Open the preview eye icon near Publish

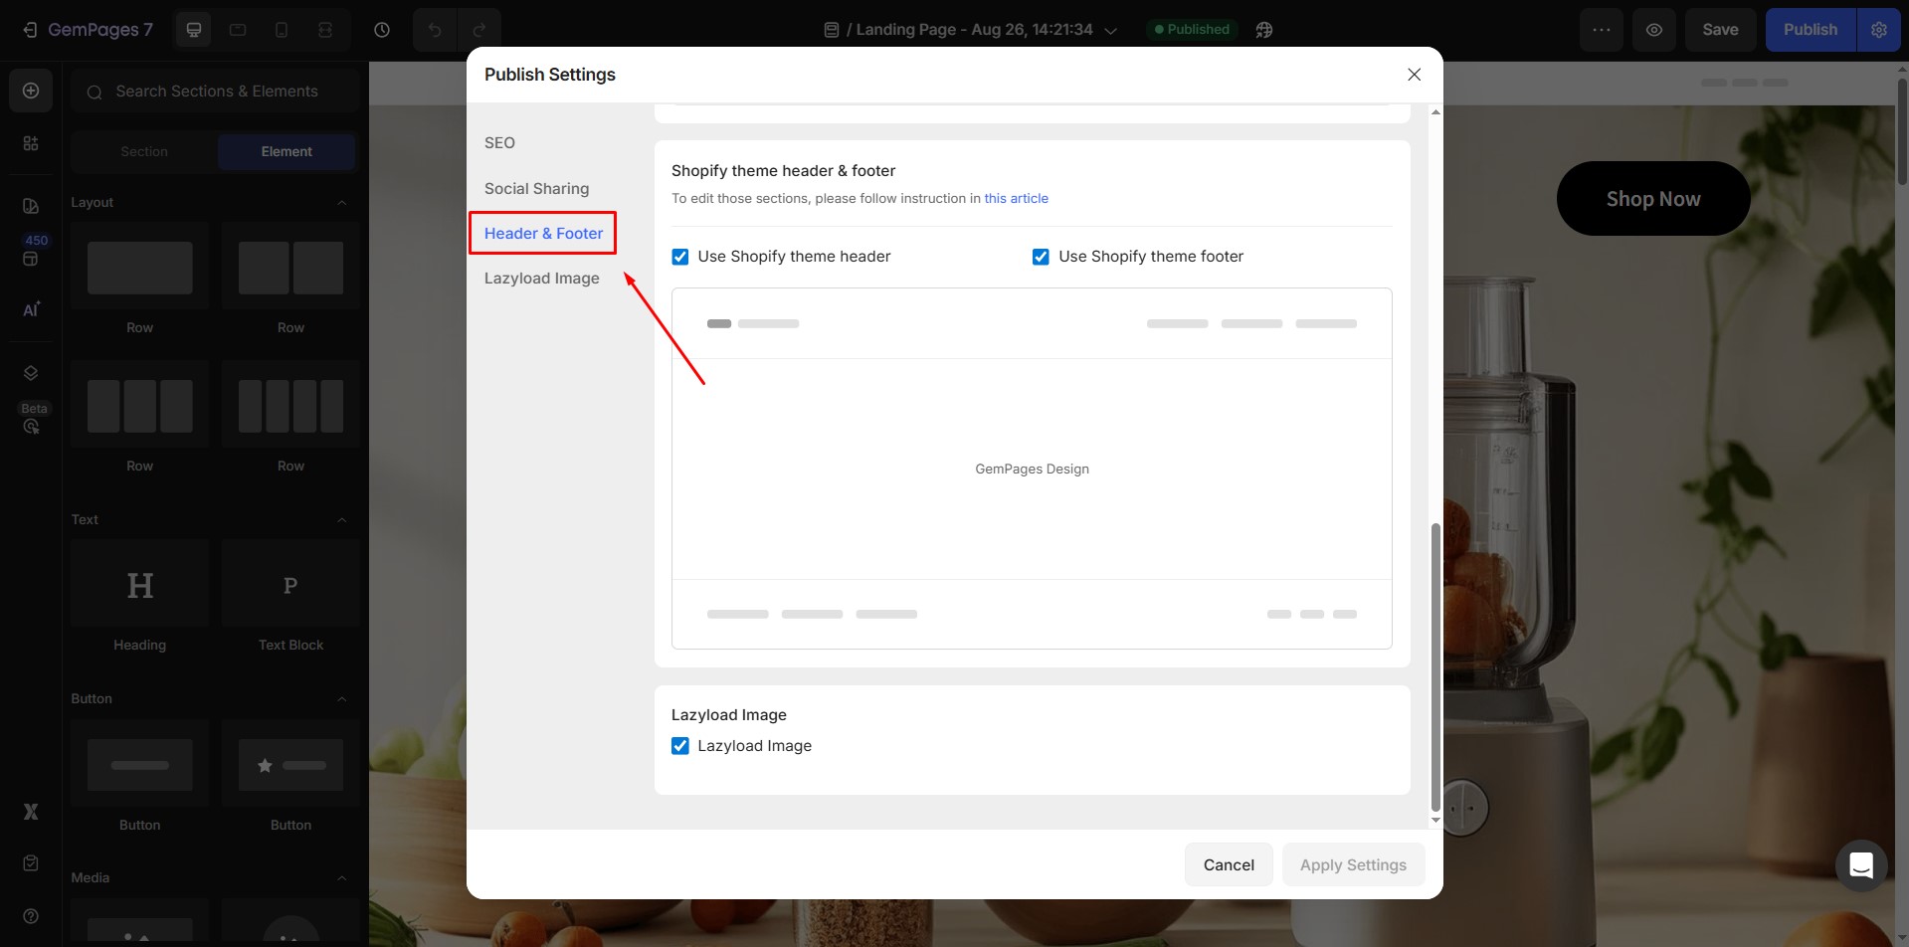tap(1654, 29)
